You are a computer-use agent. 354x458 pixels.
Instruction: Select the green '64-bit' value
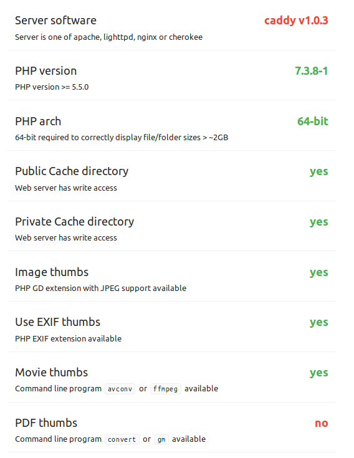coord(313,122)
